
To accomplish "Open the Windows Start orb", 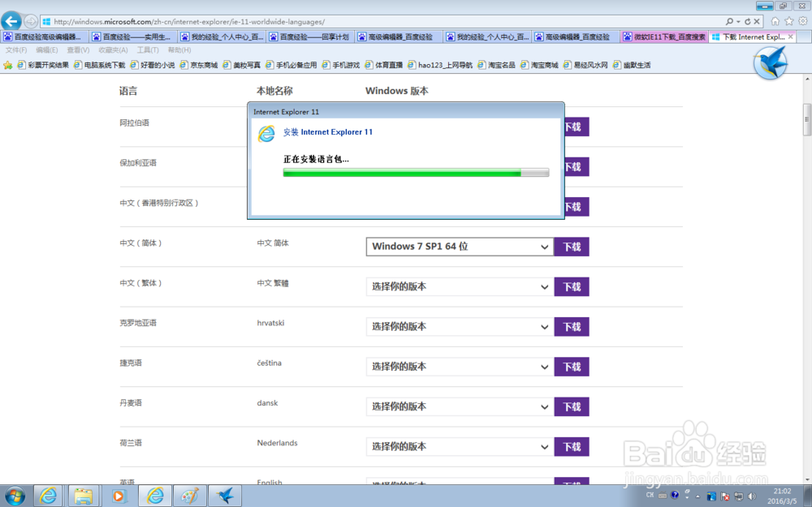I will point(15,496).
